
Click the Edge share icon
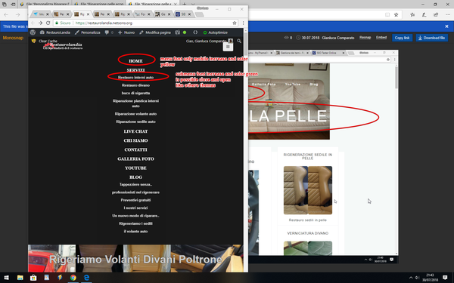coord(436,14)
